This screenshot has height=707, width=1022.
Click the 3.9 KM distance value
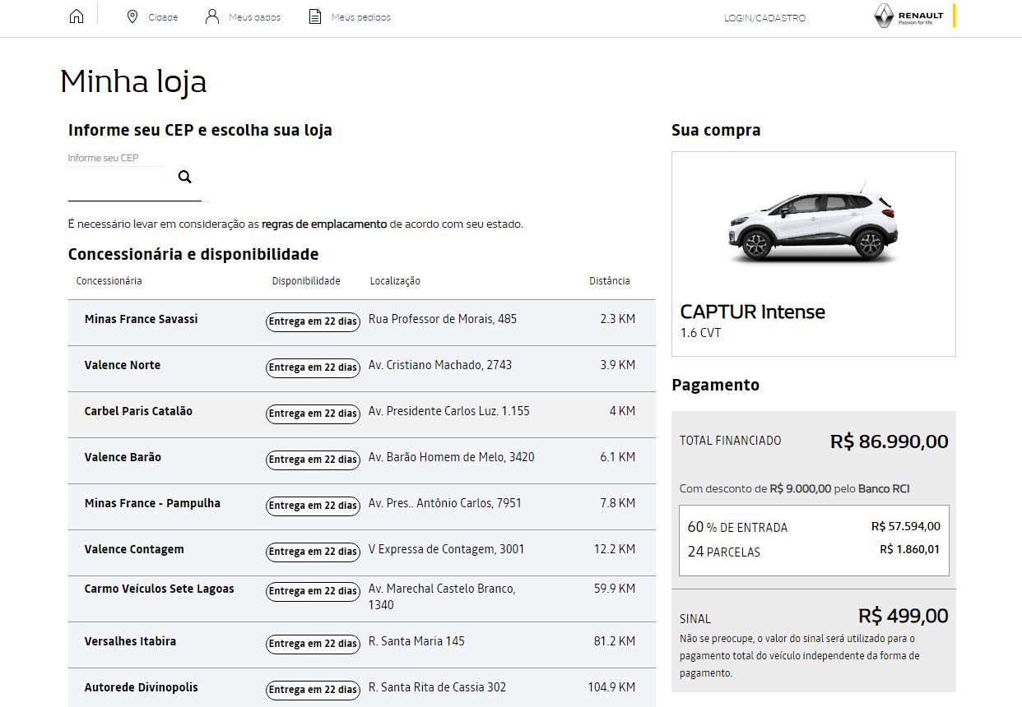tap(618, 365)
